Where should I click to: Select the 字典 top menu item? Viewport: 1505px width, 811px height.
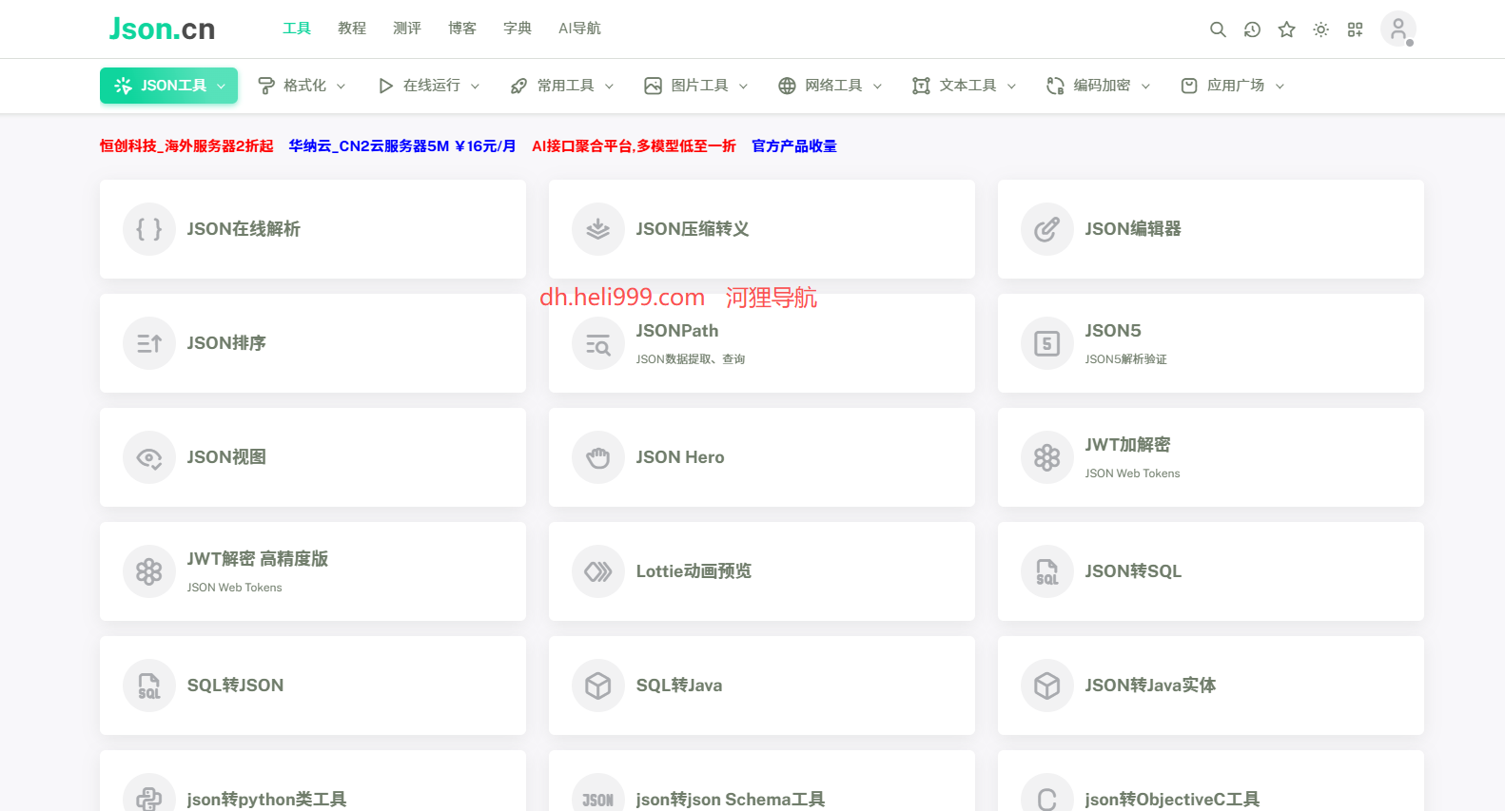[x=518, y=29]
